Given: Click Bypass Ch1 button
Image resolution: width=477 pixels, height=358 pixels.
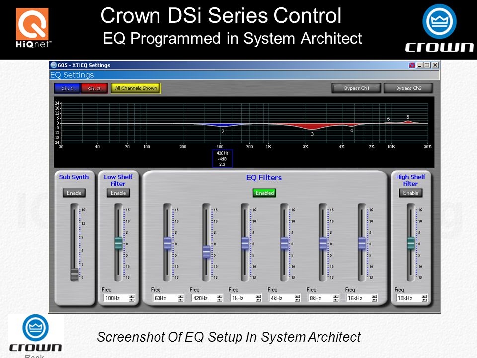Looking at the screenshot, I should 357,89.
